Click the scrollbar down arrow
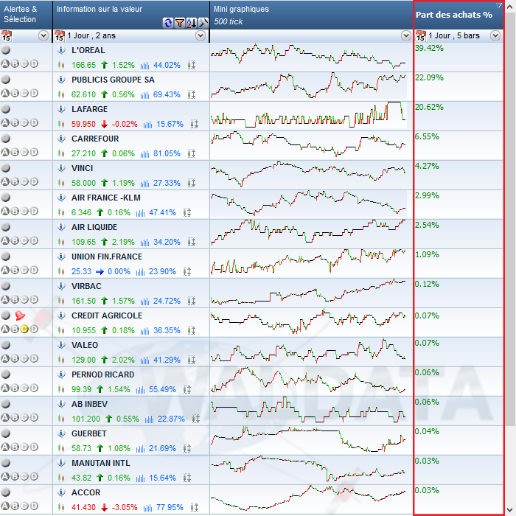 pyautogui.click(x=510, y=510)
